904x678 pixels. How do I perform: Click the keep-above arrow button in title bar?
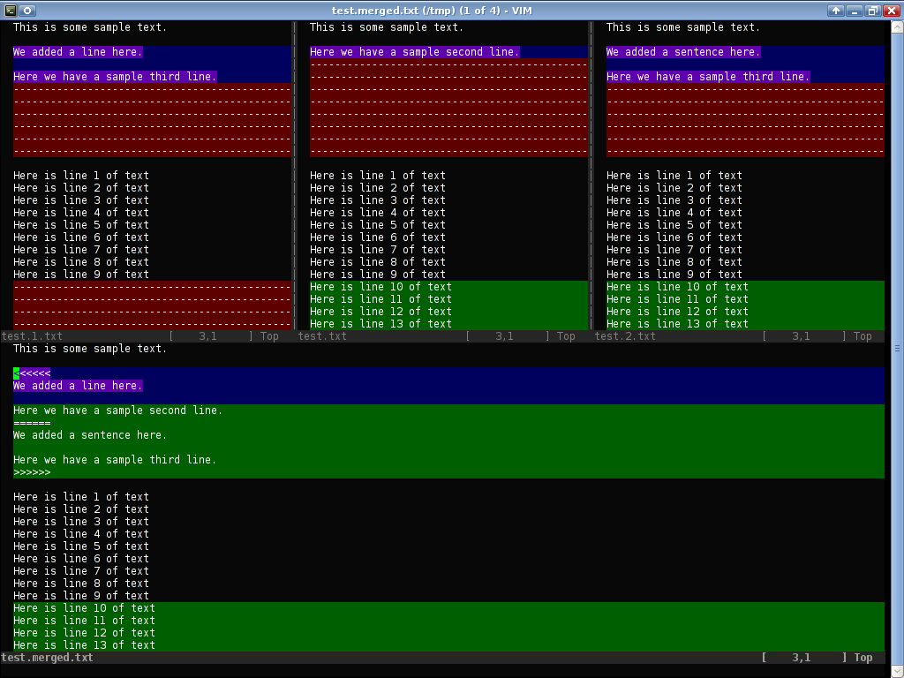(836, 11)
